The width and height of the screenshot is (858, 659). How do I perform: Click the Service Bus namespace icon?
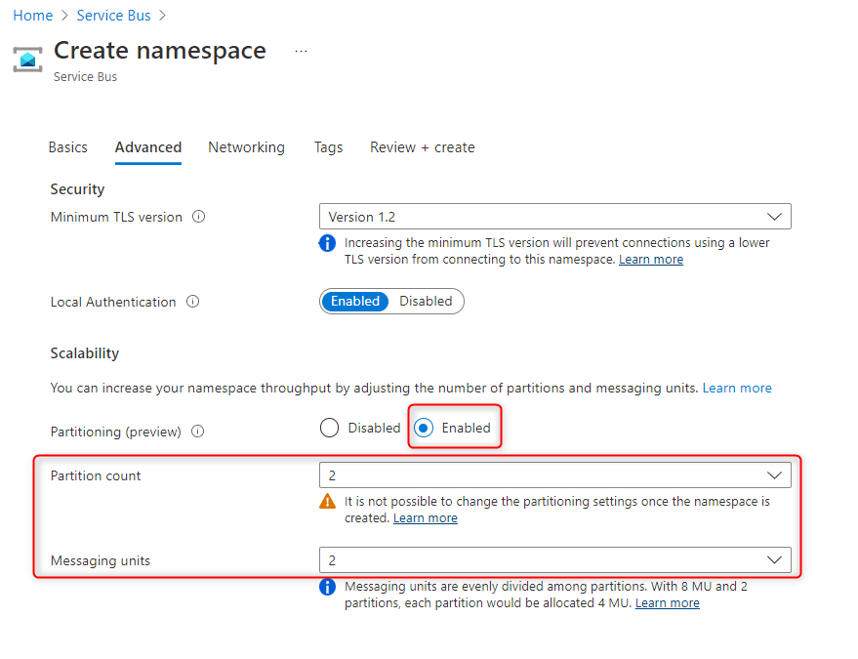(x=27, y=58)
